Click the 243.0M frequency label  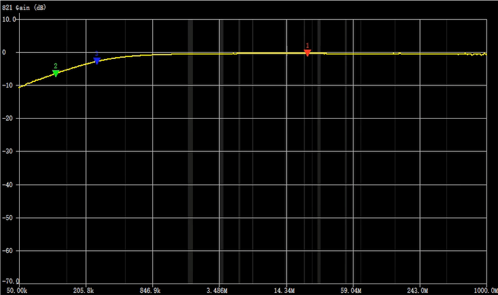[418, 290]
